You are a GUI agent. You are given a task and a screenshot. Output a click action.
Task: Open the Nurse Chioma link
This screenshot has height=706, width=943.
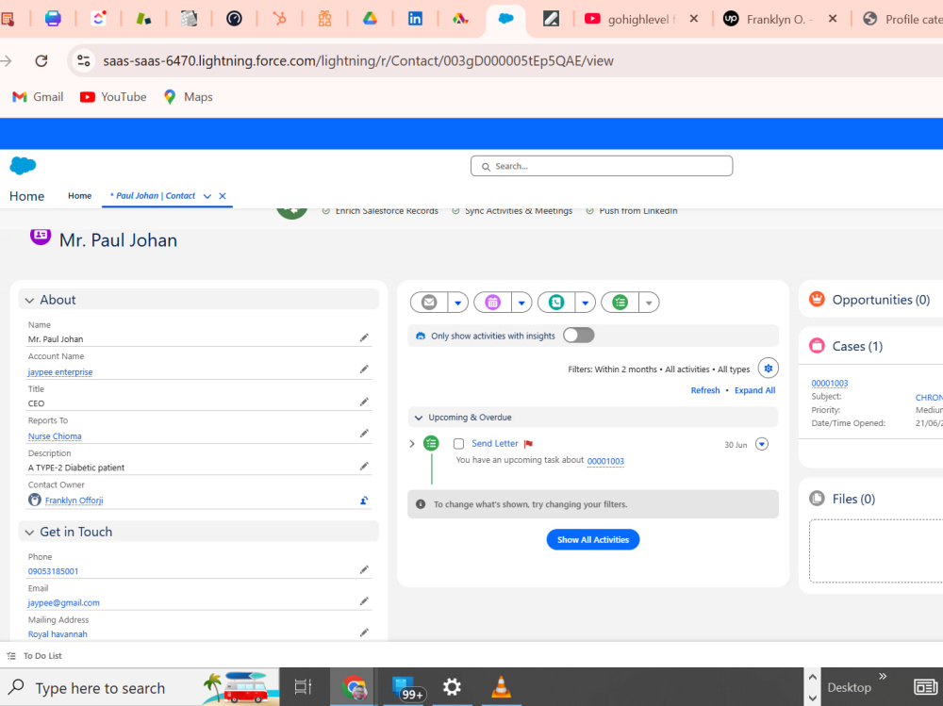pyautogui.click(x=55, y=436)
